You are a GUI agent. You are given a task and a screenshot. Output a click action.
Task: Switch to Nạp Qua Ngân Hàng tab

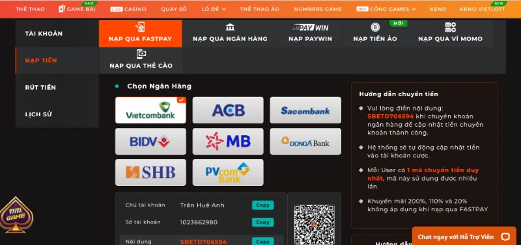tap(230, 34)
